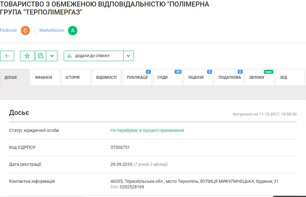The image size is (306, 197).
Task: Click the export document download icon
Action: (x=41, y=56)
